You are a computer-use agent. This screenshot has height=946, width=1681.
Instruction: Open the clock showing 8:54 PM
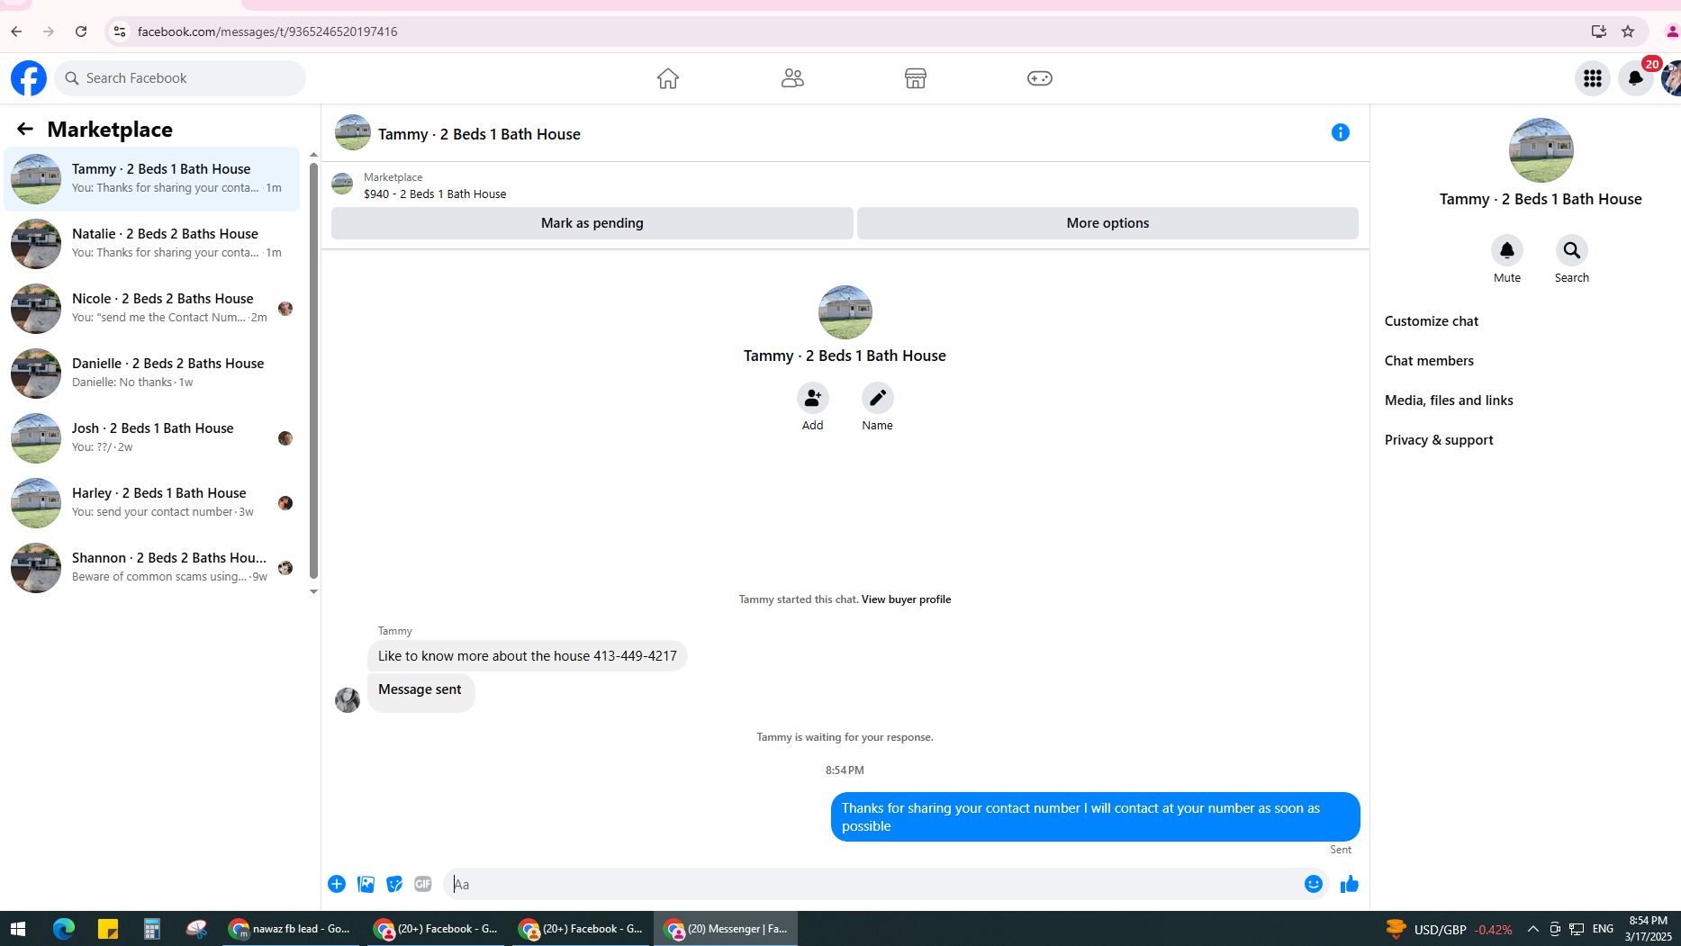(x=1648, y=929)
